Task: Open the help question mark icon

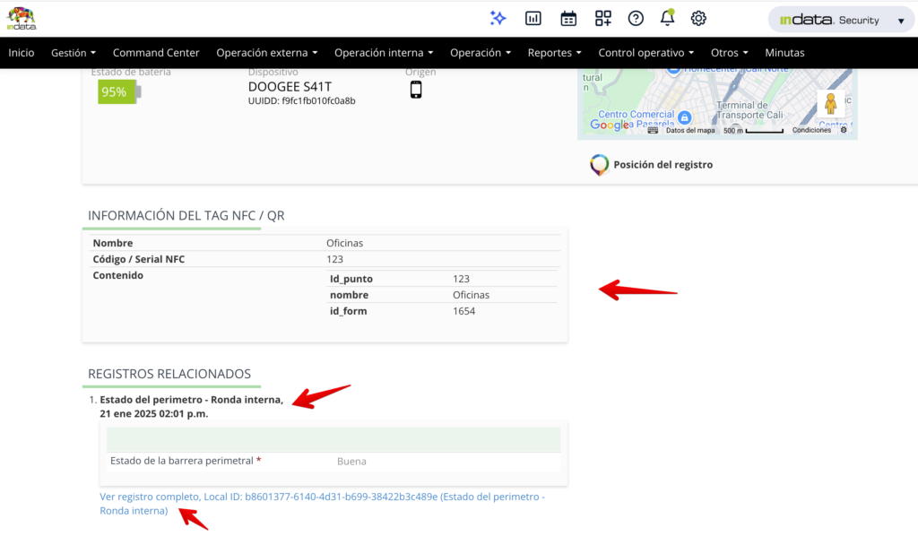Action: point(636,18)
